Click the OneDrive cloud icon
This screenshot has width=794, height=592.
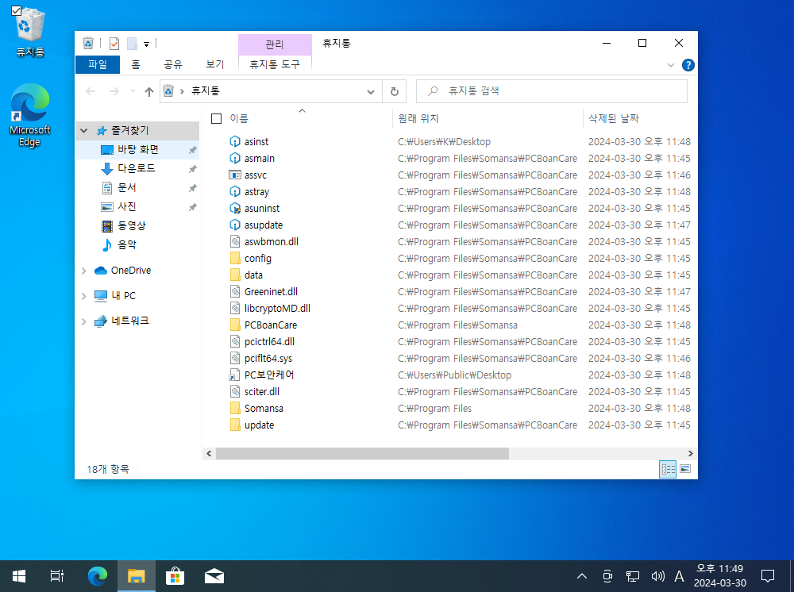[101, 271]
